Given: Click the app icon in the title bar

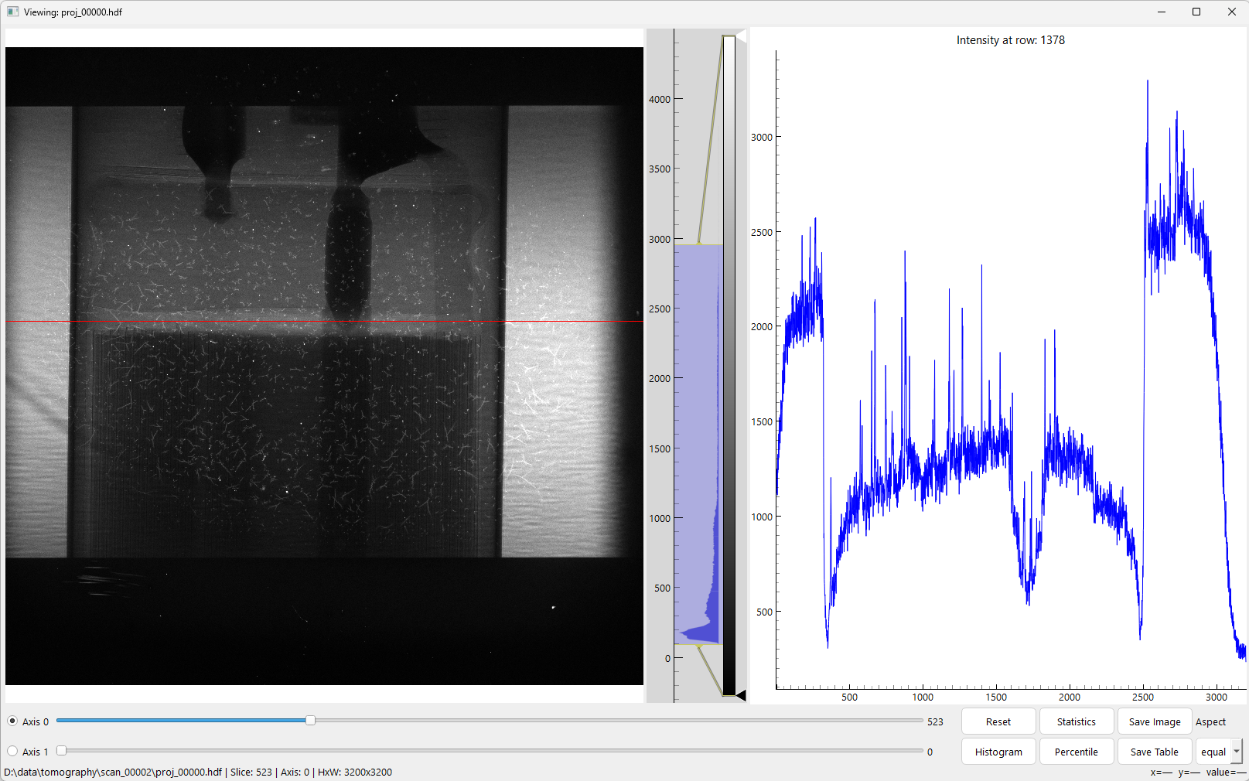Looking at the screenshot, I should point(12,12).
